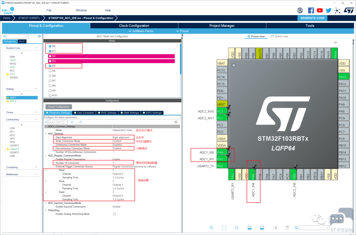The width and height of the screenshot is (356, 235).
Task: Enable the IN7 channel checkbox
Action: (50, 81)
